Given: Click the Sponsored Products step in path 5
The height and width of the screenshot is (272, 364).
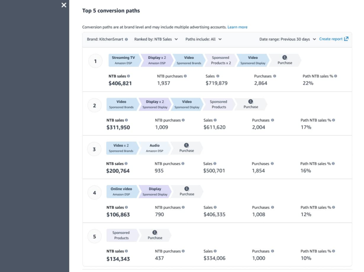Looking at the screenshot, I should click(121, 235).
